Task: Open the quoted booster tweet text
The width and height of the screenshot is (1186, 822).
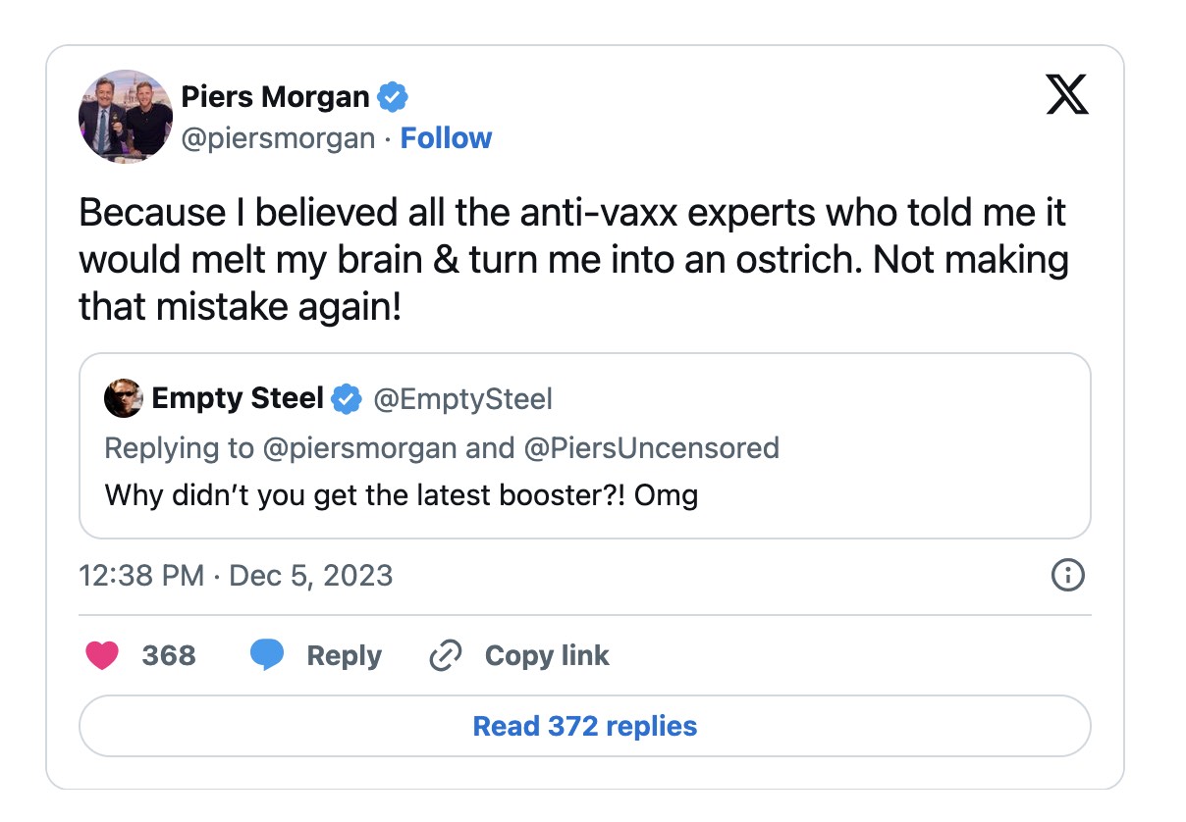Action: click(x=401, y=494)
